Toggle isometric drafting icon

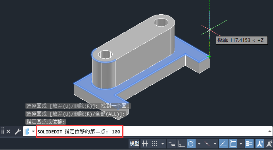[x=207, y=144]
